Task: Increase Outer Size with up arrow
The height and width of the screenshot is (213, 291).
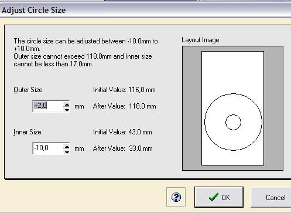Action: (x=67, y=104)
